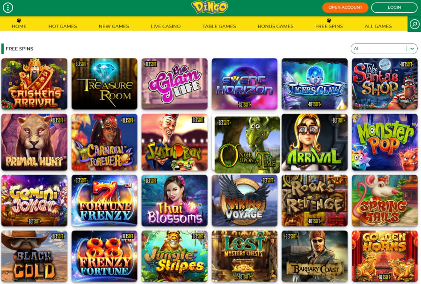Open the three-dot menu icon
This screenshot has width=421, height=284.
pos(8,7)
